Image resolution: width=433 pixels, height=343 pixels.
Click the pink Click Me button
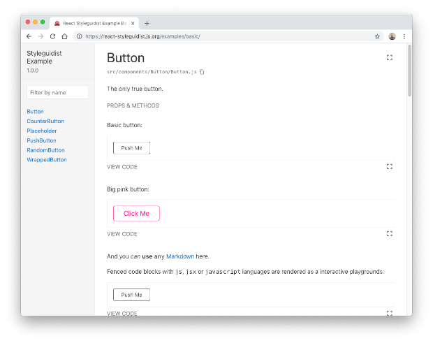click(136, 214)
